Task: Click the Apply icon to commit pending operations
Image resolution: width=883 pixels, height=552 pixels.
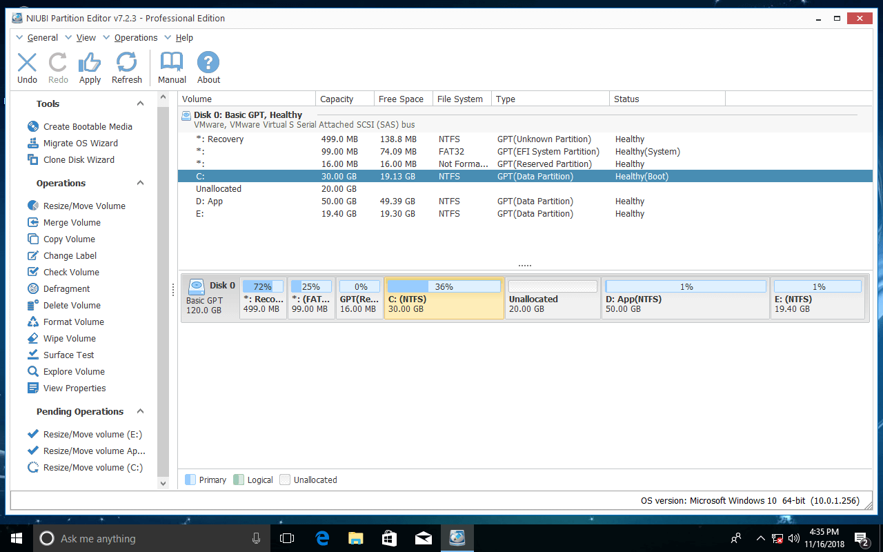Action: click(x=90, y=67)
